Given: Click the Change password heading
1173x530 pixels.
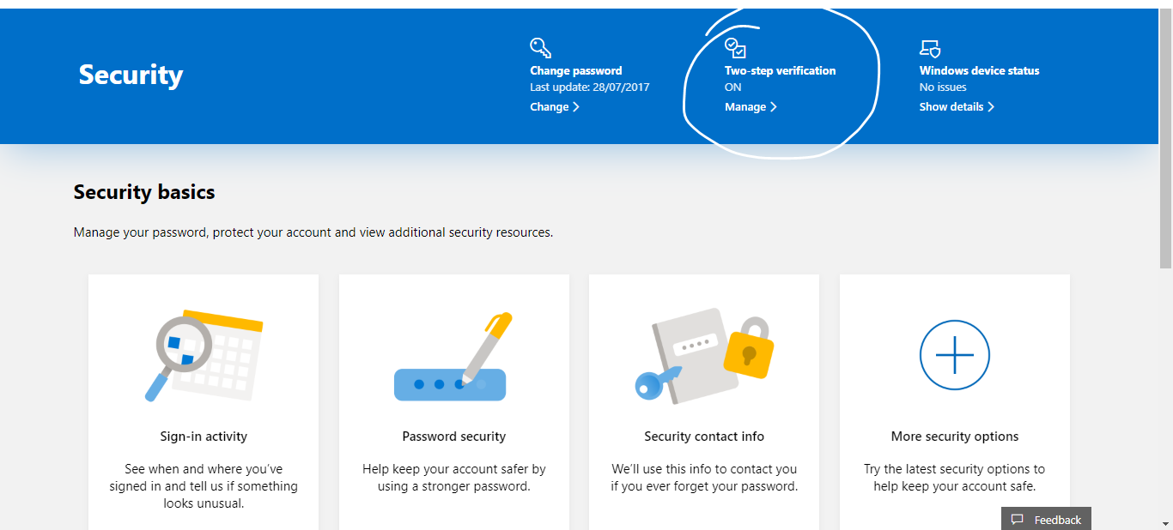Looking at the screenshot, I should point(576,71).
